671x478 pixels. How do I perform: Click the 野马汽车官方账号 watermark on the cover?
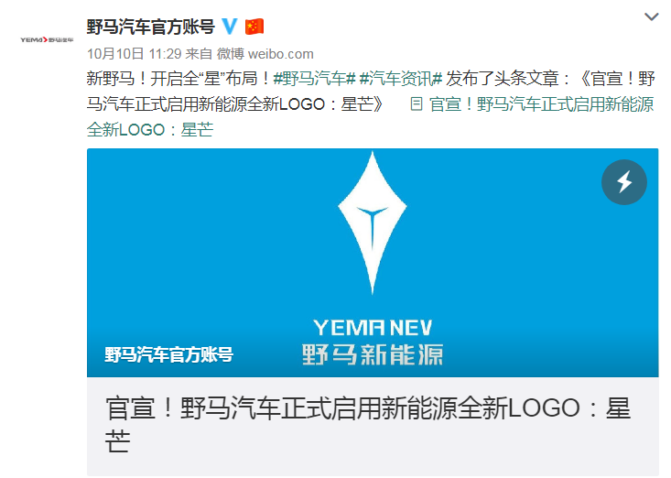(x=168, y=354)
